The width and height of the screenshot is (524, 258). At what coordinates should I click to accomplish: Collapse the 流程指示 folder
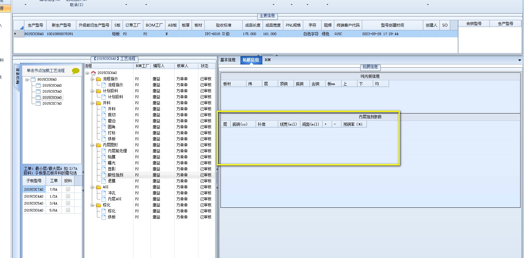(x=92, y=79)
